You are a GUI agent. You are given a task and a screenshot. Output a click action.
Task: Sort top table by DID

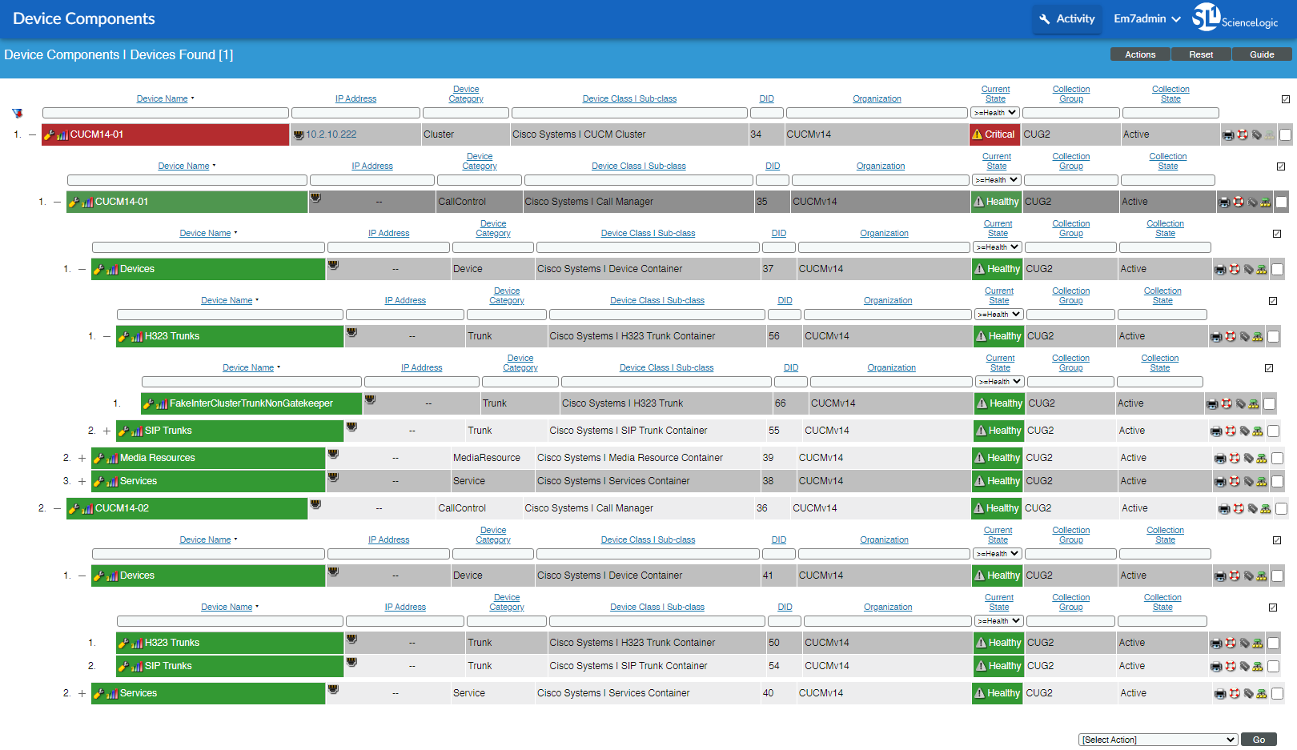point(767,99)
